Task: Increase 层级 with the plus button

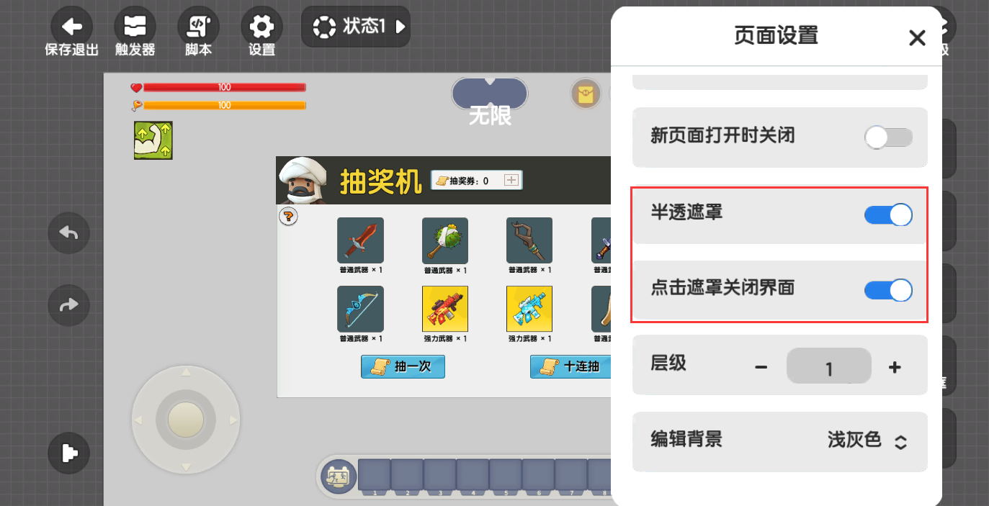Action: pos(895,367)
